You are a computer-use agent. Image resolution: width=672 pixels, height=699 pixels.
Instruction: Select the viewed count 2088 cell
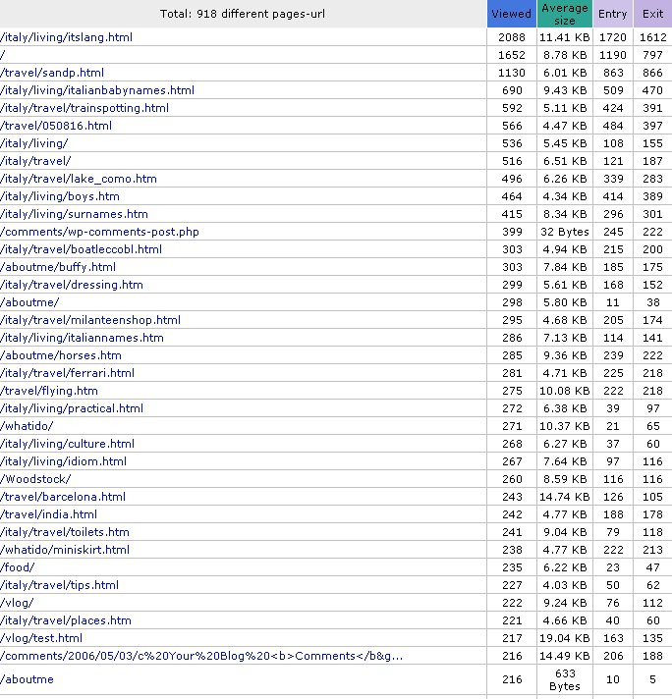click(x=512, y=37)
